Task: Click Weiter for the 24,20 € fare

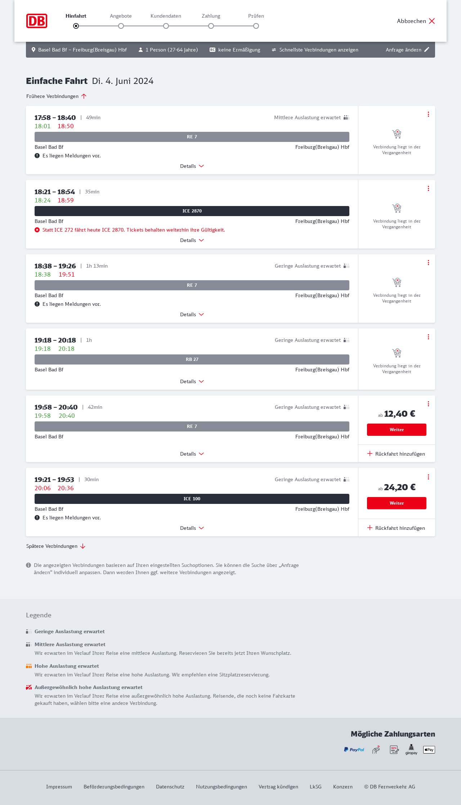Action: 397,503
